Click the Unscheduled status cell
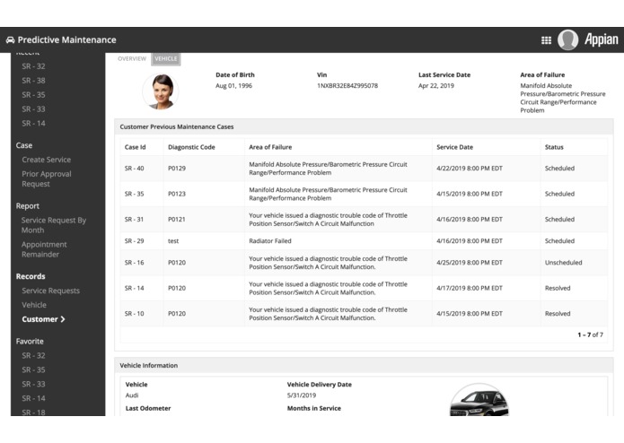The image size is (624, 443). (x=563, y=263)
